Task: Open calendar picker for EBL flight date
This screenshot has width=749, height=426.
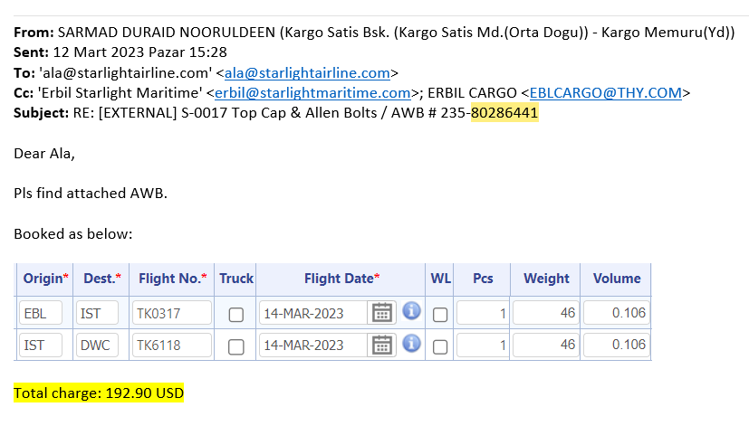Action: coord(382,313)
